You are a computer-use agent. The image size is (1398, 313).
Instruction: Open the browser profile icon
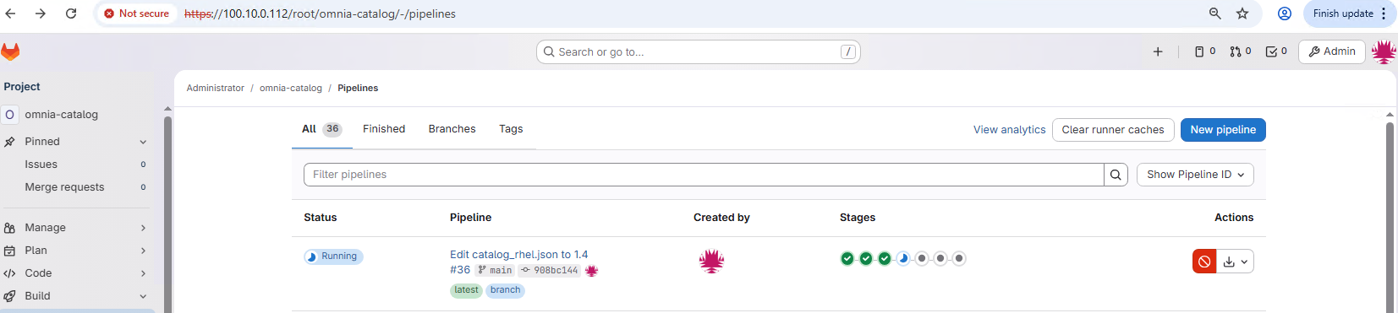tap(1284, 13)
